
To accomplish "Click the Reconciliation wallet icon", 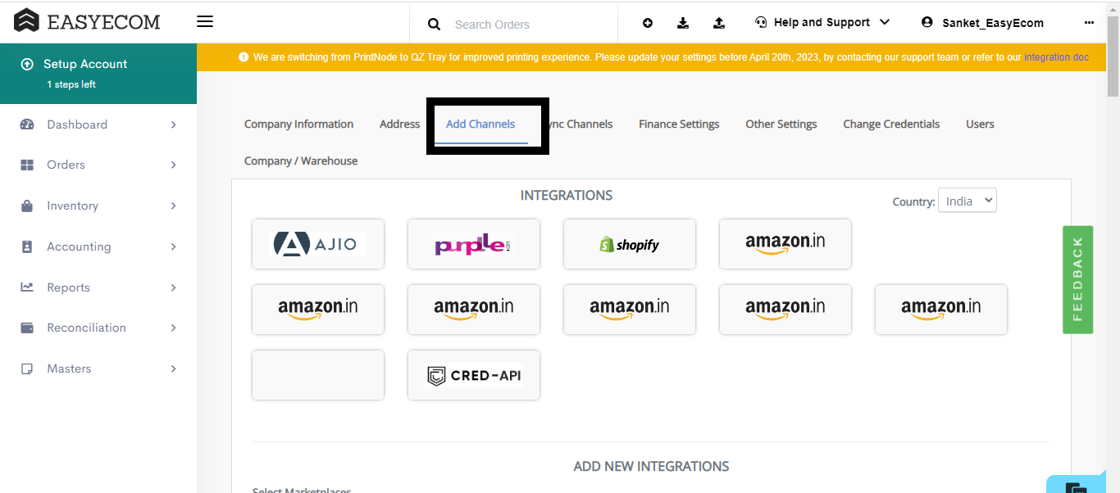I will tap(27, 328).
